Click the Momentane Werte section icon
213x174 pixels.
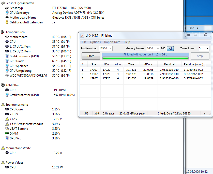3,148
